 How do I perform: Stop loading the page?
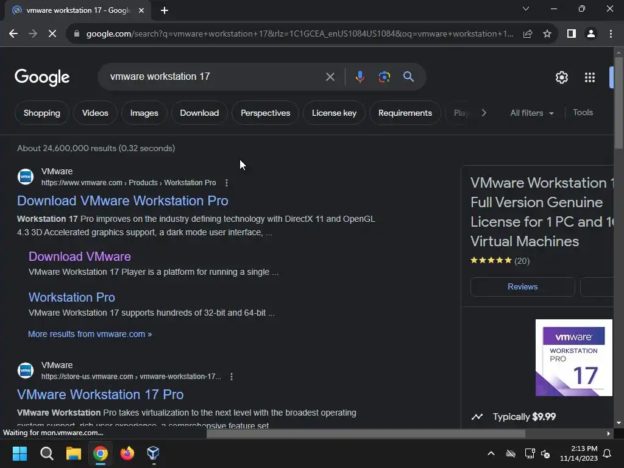(x=52, y=34)
